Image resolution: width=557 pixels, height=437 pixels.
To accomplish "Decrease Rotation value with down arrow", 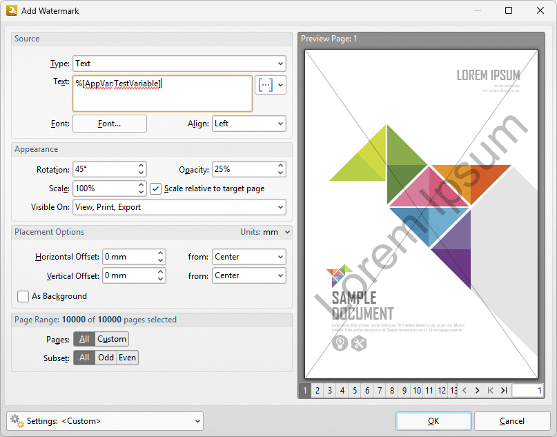I will click(x=141, y=173).
